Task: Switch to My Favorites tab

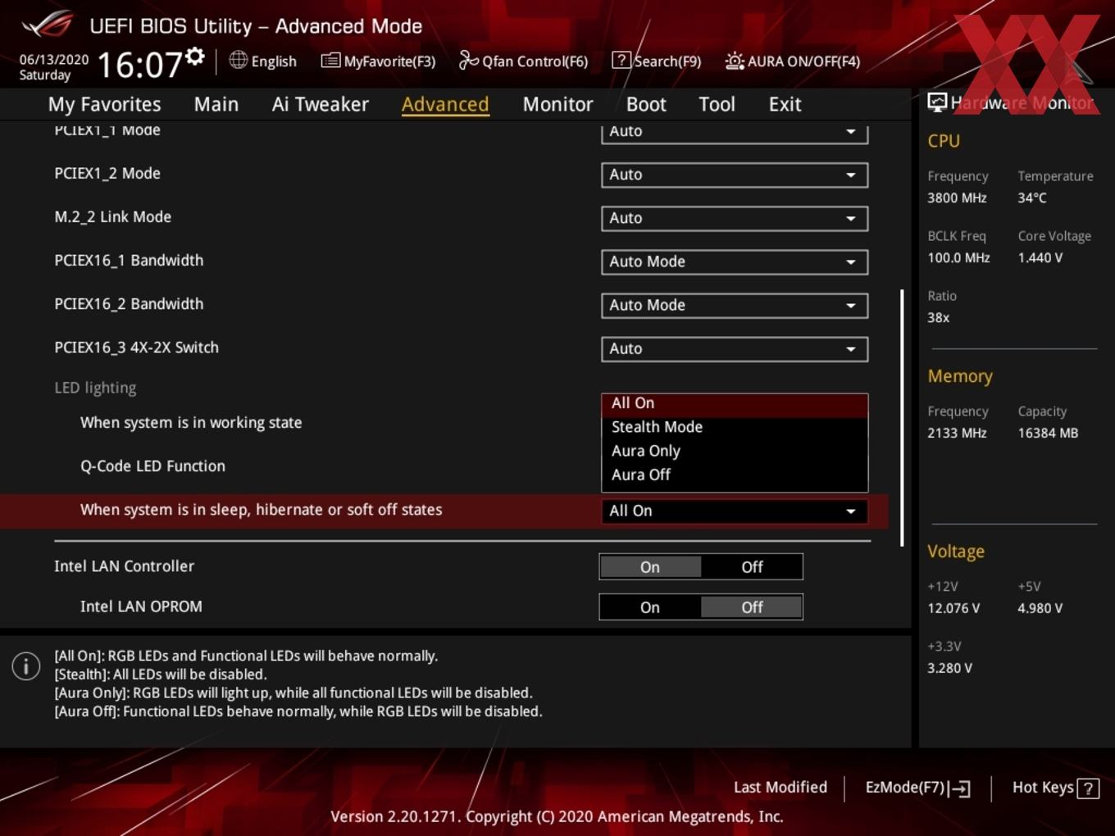Action: [x=104, y=104]
